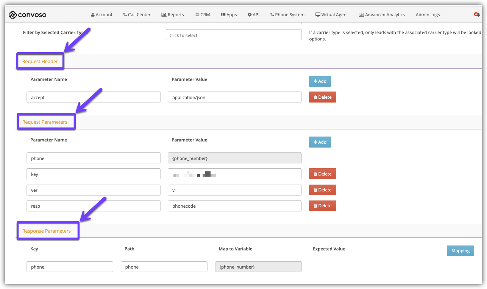
Task: Open the notification bell icon
Action: pos(476,14)
